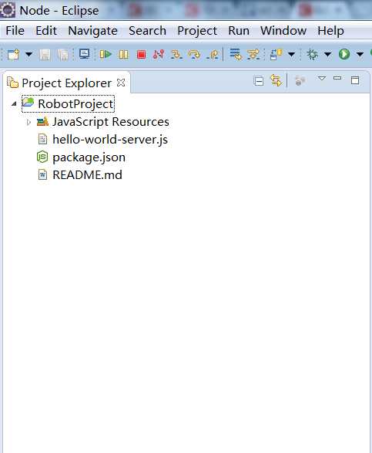This screenshot has height=453, width=372.
Task: Collapse the RobotProject tree node
Action: (x=14, y=103)
